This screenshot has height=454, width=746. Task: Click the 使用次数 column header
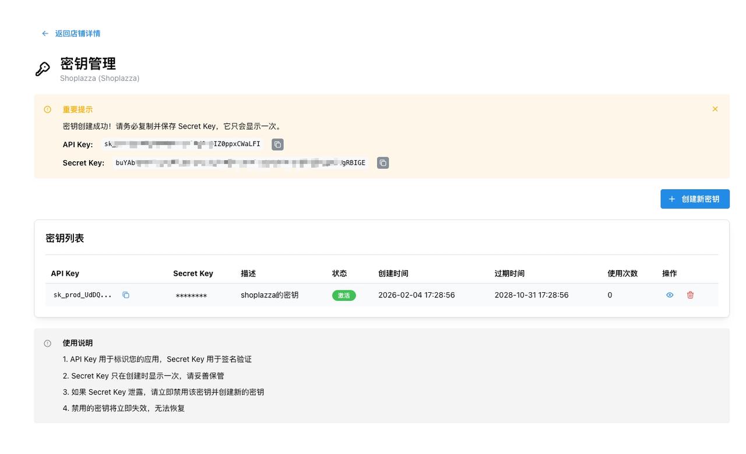click(x=622, y=274)
